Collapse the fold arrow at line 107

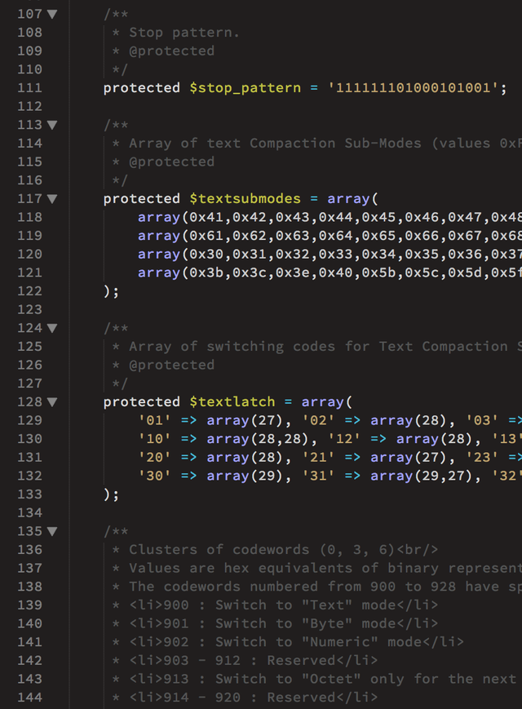tap(52, 15)
